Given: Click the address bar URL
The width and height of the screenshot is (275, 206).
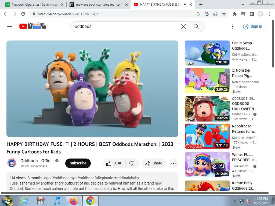Looking at the screenshot, I should click(x=68, y=14).
